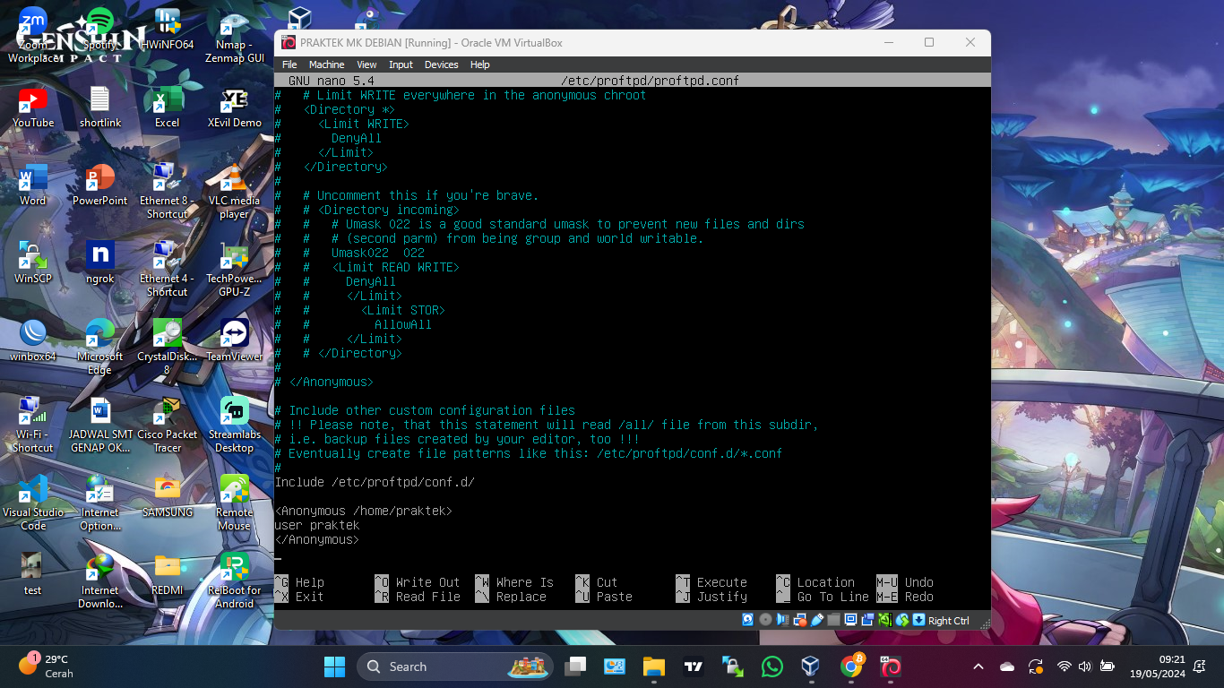Click the recording indicator in VirtualBox status bar
1224x688 pixels.
[867, 620]
